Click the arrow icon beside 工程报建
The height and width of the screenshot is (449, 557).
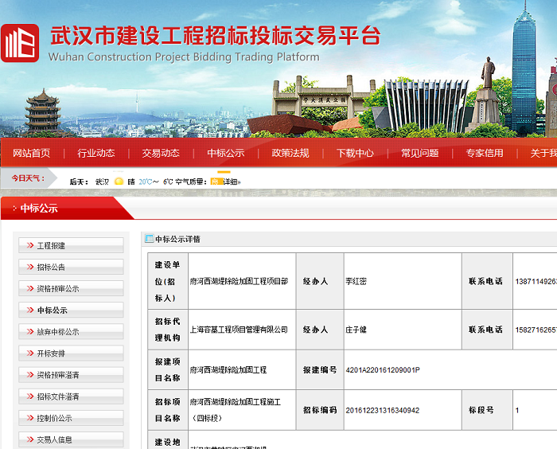point(30,246)
